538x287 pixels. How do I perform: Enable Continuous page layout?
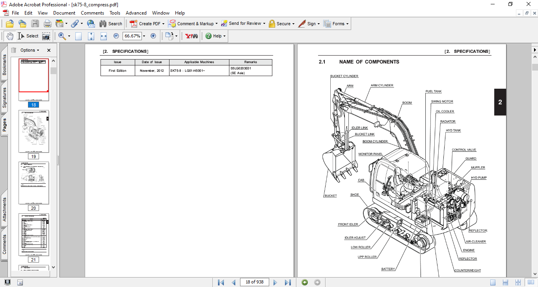[x=505, y=282]
